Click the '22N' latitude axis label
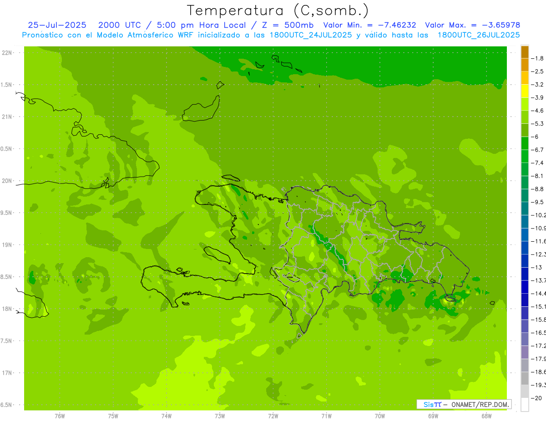 click(8, 53)
